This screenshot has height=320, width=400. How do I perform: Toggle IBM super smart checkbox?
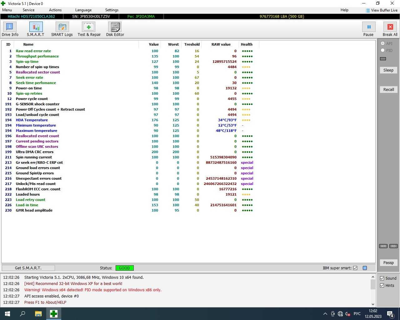tap(355, 268)
